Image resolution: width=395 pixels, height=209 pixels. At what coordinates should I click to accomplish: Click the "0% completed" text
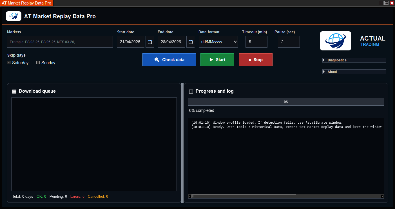[202, 110]
